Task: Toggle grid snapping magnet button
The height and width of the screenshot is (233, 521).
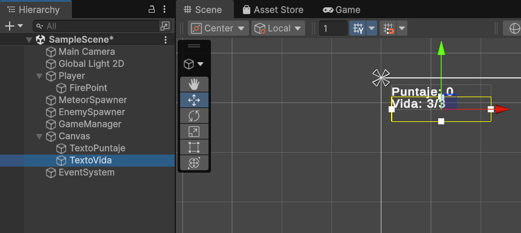Action: coord(389,28)
